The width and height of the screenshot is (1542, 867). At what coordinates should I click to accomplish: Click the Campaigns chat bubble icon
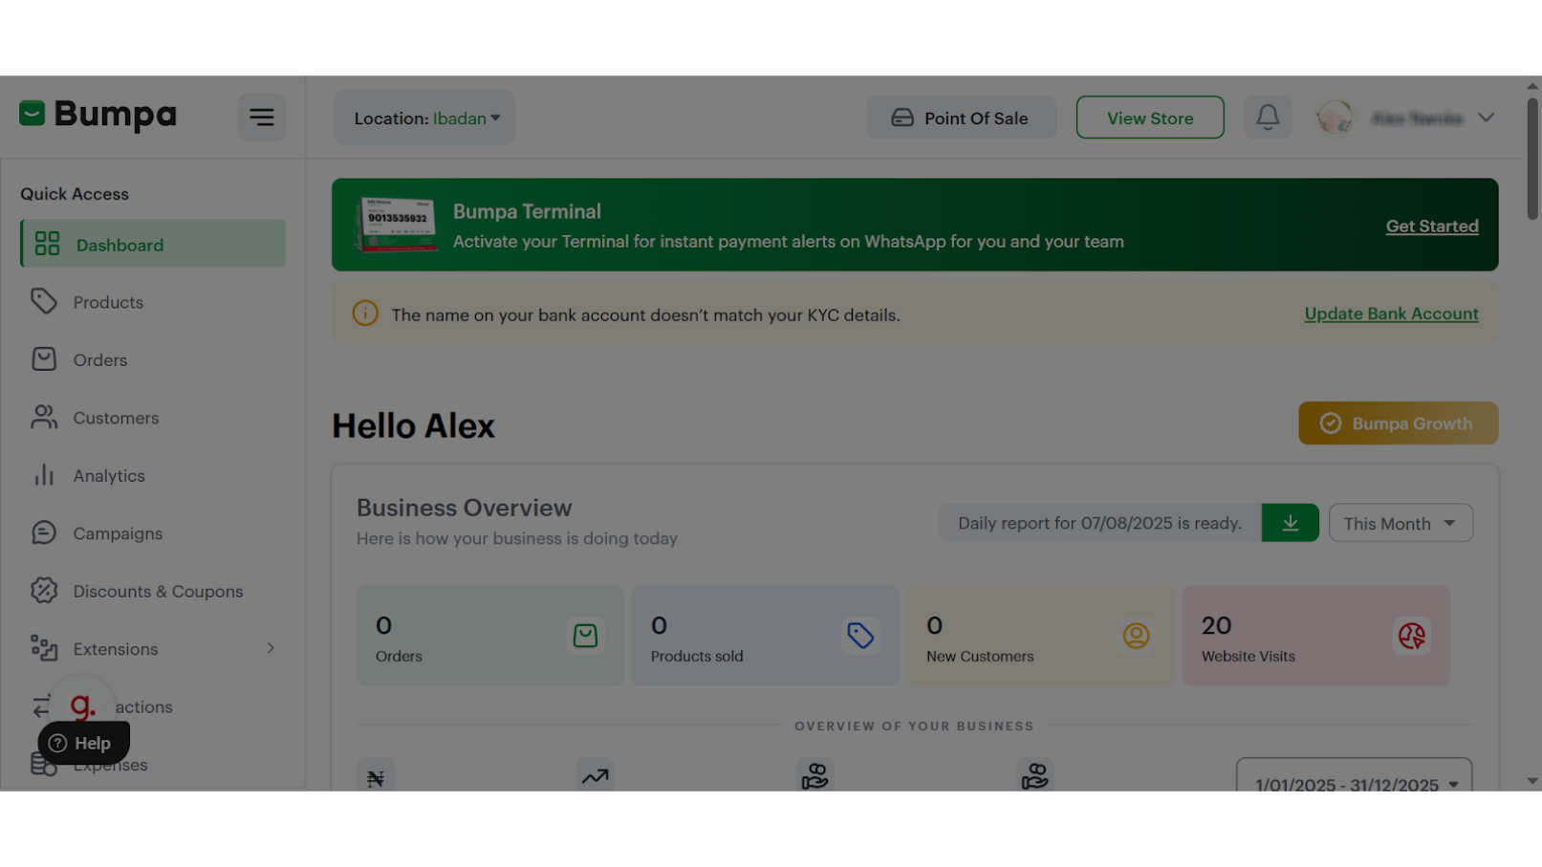44,532
